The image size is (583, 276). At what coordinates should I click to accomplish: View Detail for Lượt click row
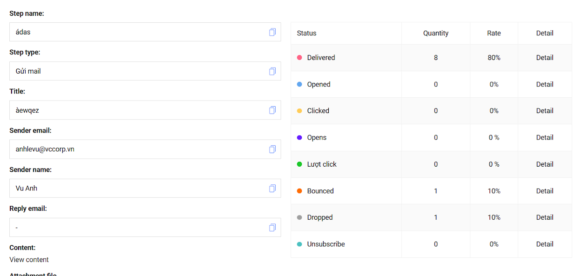[544, 164]
